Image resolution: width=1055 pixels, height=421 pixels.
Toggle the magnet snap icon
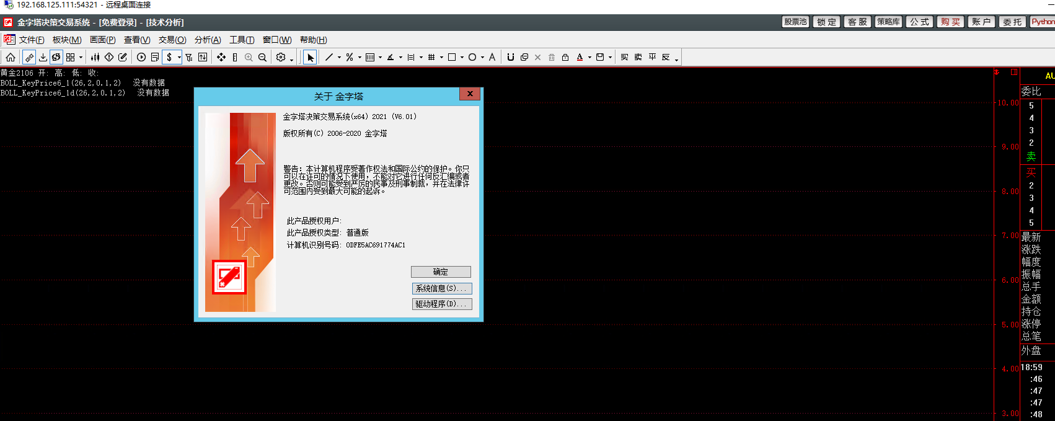pos(511,57)
